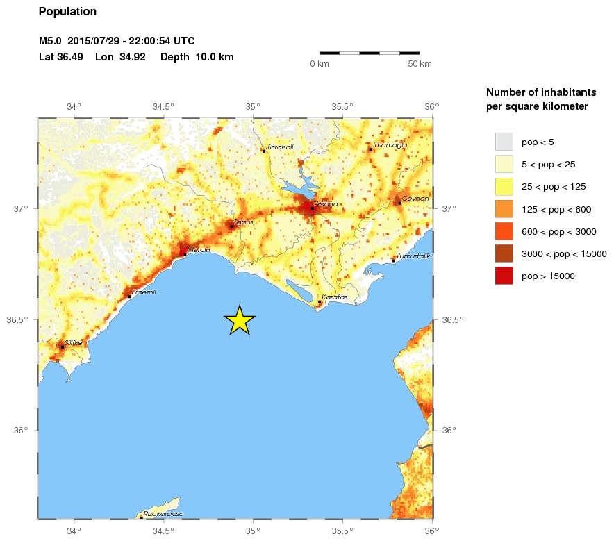Click the gray 'pop < 5' legend swatch
This screenshot has height=541, width=614.
pyautogui.click(x=504, y=142)
